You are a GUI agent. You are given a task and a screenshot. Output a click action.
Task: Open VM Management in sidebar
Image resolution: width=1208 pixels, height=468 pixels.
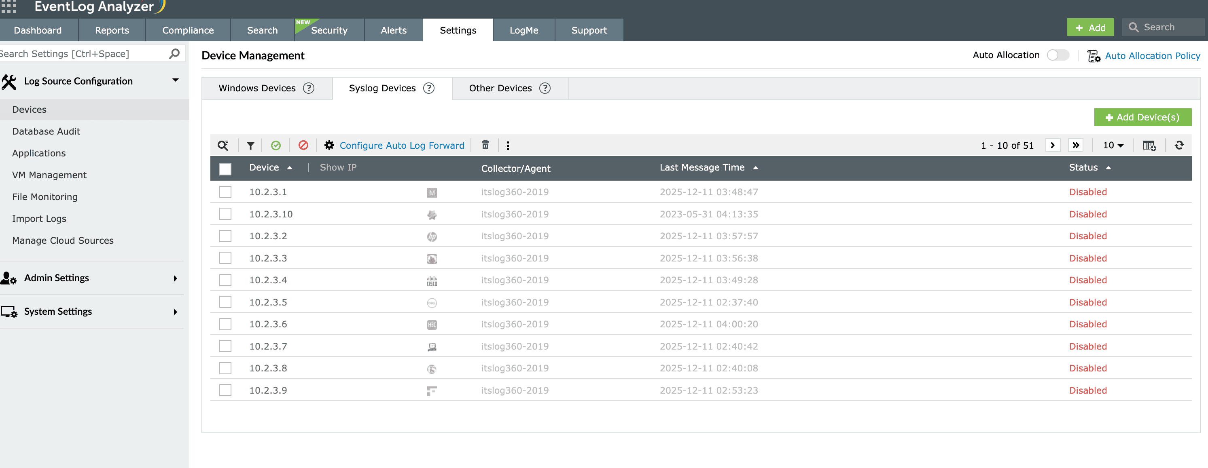[49, 175]
